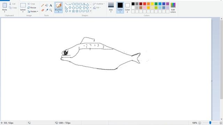Image resolution: width=223 pixels, height=125 pixels.
Task: Pick the pink color swatch
Action: [145, 8]
